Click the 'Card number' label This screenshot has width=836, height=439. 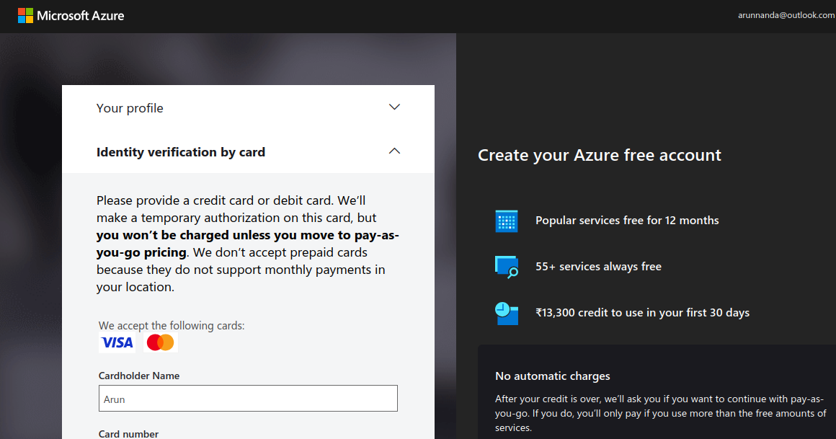(x=128, y=434)
